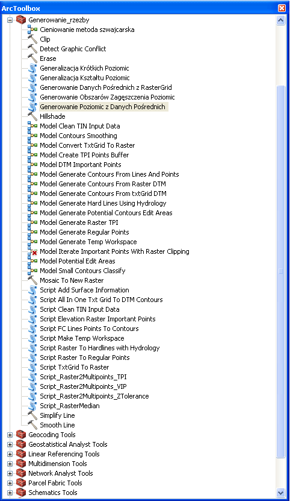Select Script_Raster2Multipoints_ZTolerance
This screenshot has height=501, width=290.
pos(94,396)
